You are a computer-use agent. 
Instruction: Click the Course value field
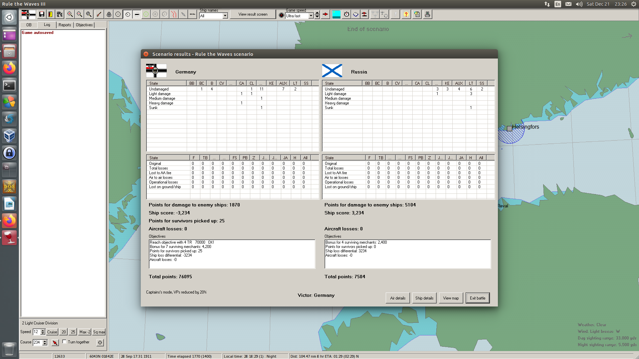pyautogui.click(x=38, y=342)
